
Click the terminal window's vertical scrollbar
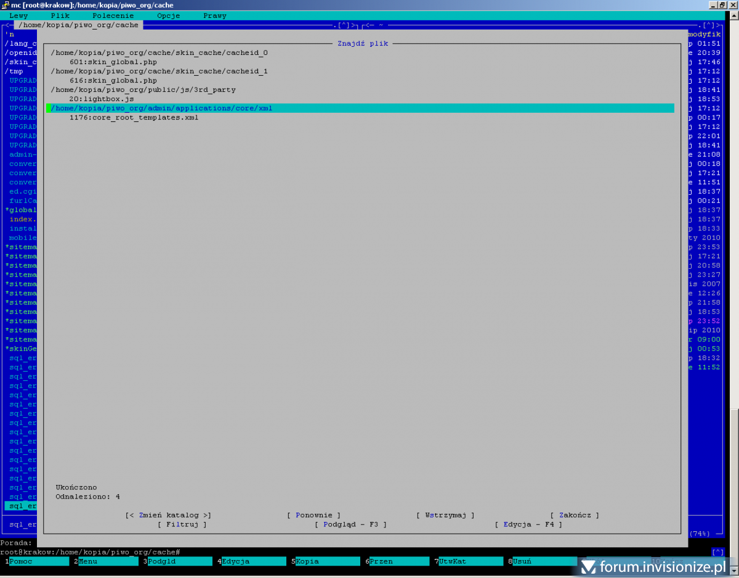734,246
